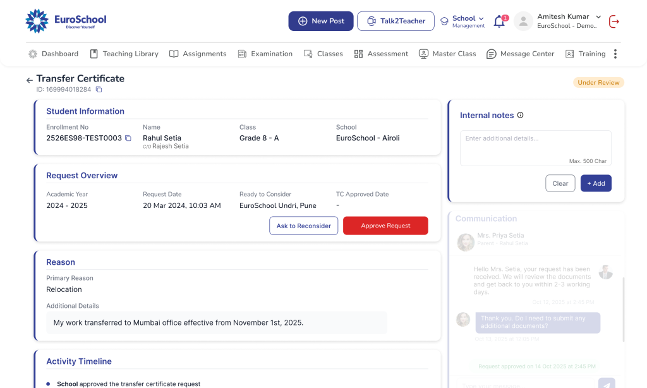
Task: Click the Approve Request button
Action: point(385,226)
